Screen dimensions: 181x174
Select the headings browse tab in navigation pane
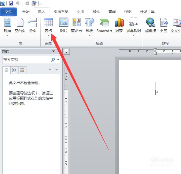(x=7, y=70)
